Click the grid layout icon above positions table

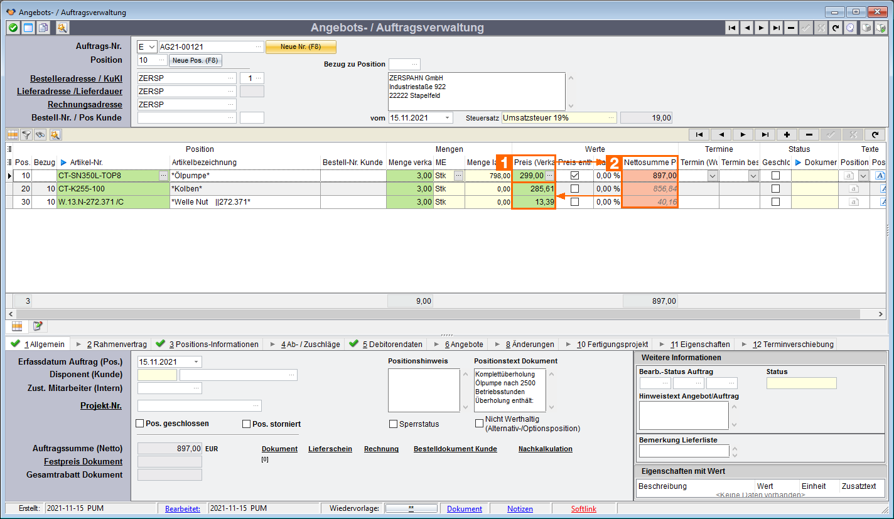(x=12, y=135)
